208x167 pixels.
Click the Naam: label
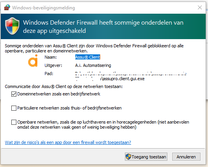pos(51,57)
